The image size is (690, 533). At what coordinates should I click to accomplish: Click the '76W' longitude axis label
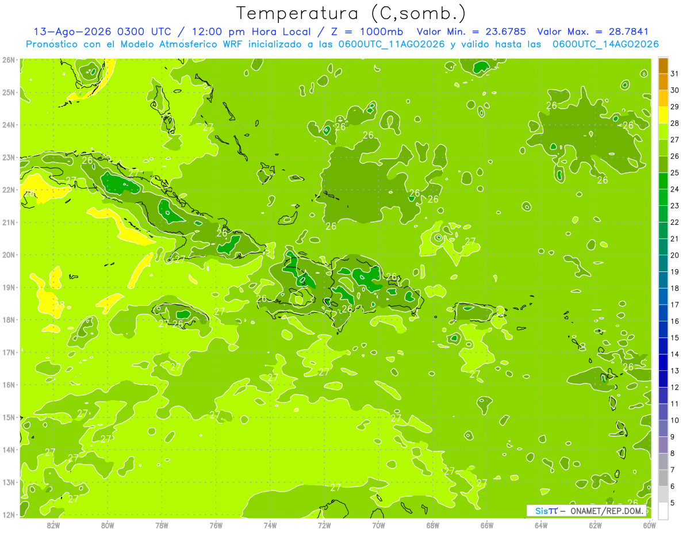(216, 525)
